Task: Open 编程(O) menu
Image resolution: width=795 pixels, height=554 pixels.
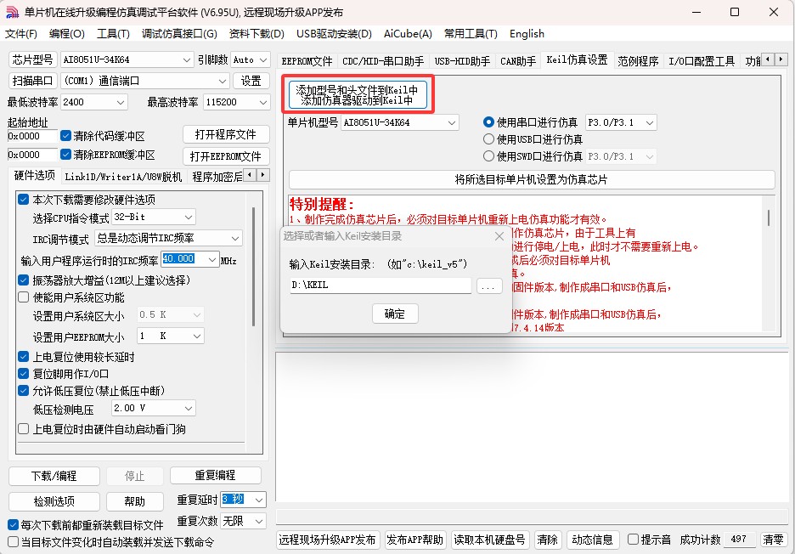Action: [66, 34]
